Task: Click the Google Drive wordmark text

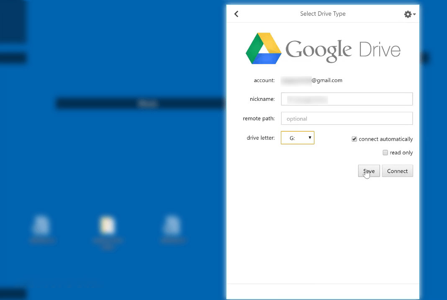Action: [x=342, y=50]
